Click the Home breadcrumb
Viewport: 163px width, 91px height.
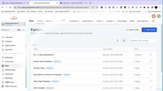click(x=33, y=45)
